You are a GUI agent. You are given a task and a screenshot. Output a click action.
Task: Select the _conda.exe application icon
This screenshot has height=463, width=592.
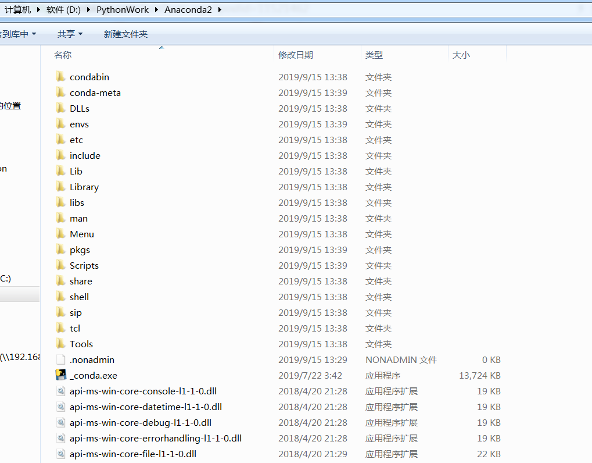tap(61, 375)
